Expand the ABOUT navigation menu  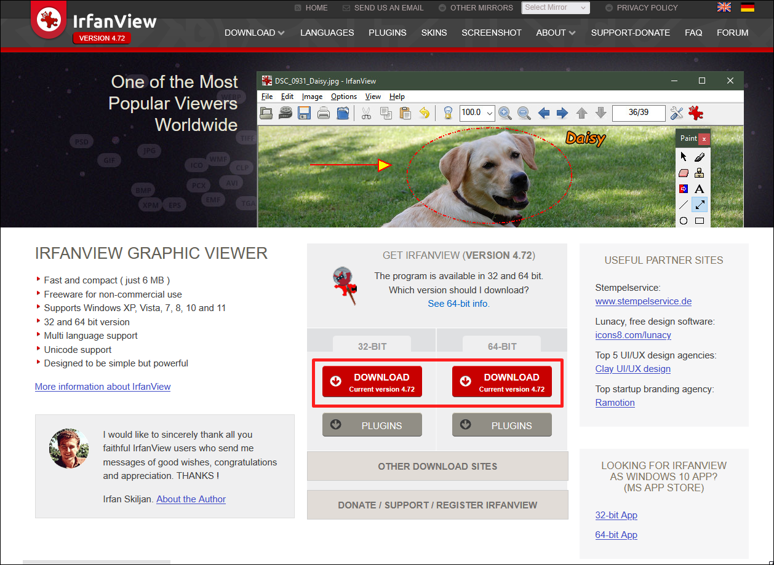tap(556, 33)
